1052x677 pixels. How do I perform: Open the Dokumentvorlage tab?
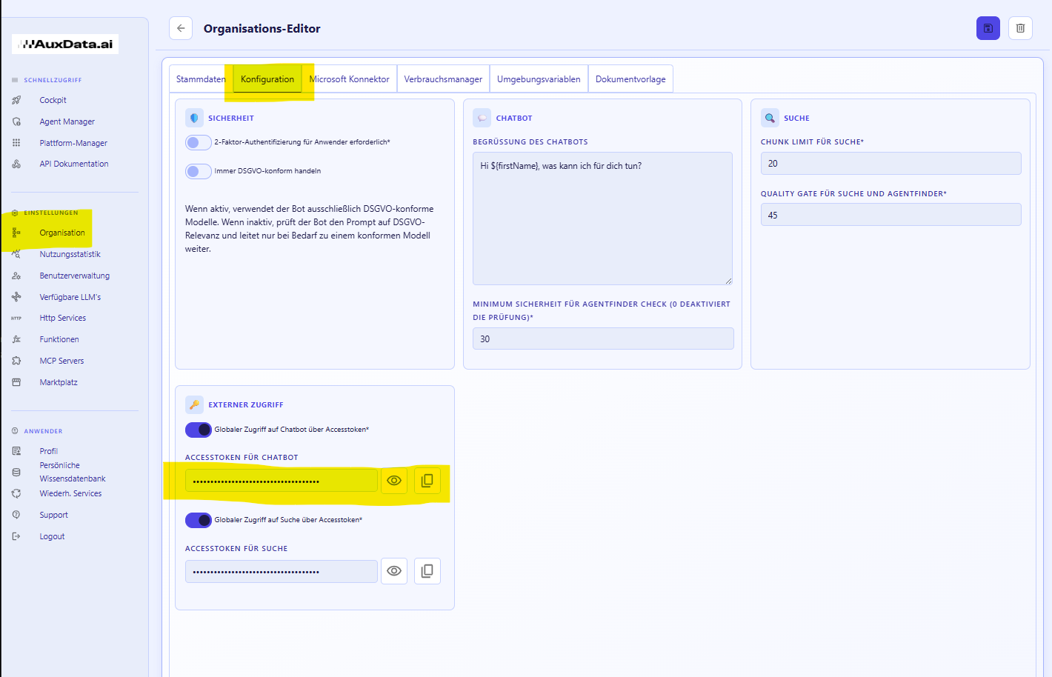click(630, 79)
